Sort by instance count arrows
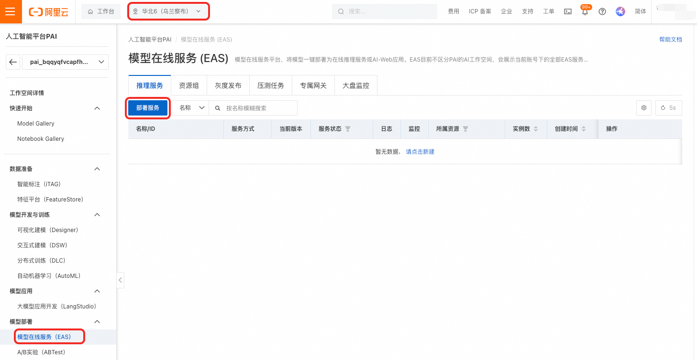 coord(536,129)
